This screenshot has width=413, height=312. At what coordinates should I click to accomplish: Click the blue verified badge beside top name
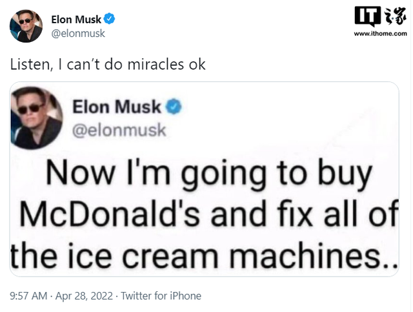109,19
